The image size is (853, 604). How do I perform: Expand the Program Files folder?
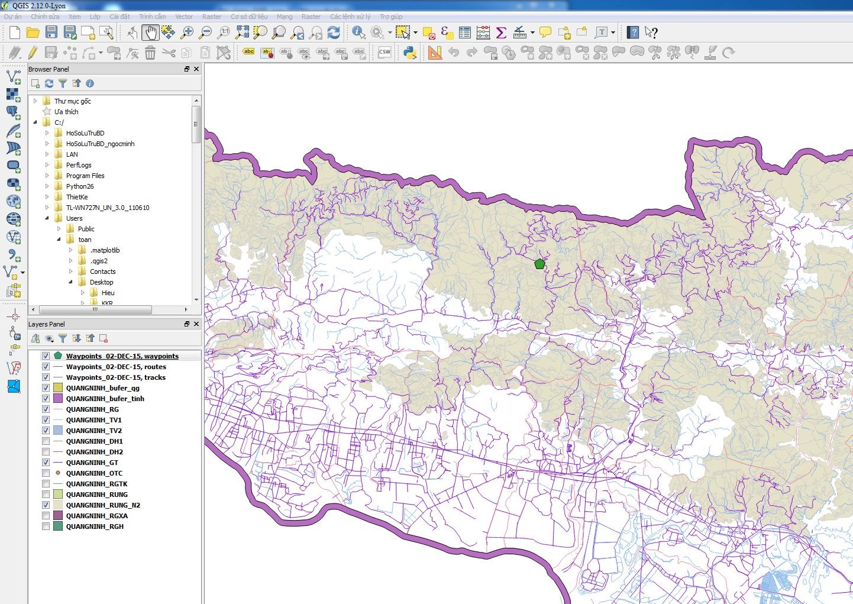coord(47,176)
